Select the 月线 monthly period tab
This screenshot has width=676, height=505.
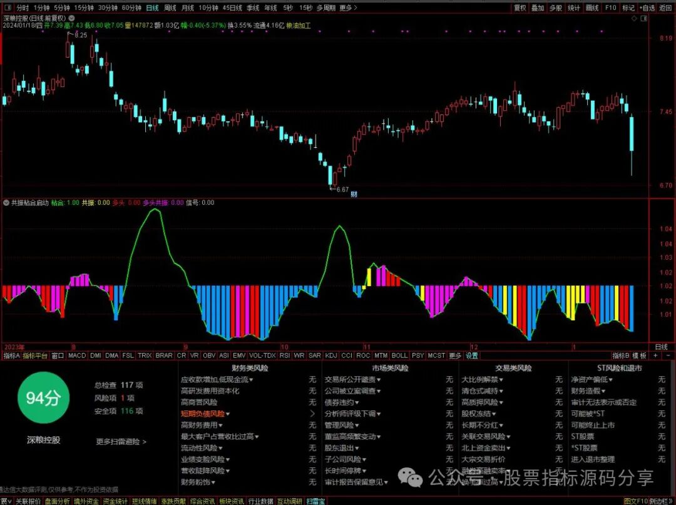(188, 8)
